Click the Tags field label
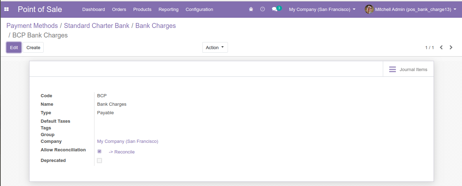The image size is (462, 186). [46, 128]
